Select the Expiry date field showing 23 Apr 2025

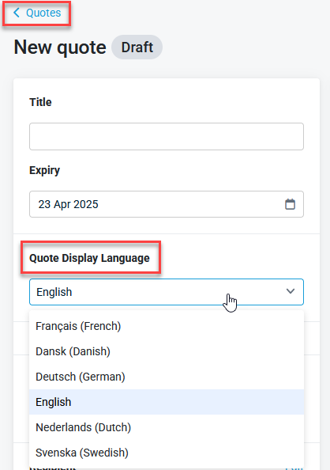[167, 204]
